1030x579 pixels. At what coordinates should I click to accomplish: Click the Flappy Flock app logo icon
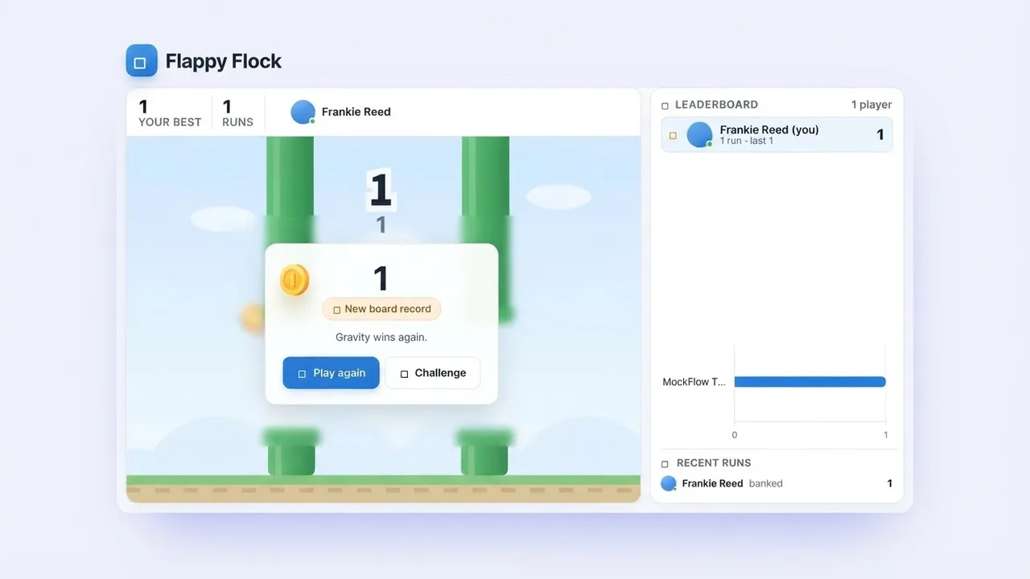(x=142, y=61)
